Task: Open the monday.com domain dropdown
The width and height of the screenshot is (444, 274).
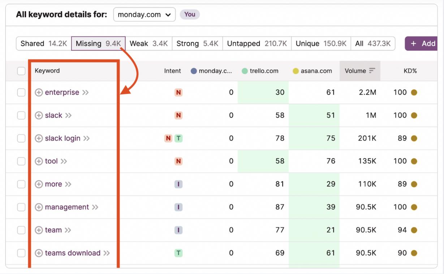Action: tap(144, 15)
